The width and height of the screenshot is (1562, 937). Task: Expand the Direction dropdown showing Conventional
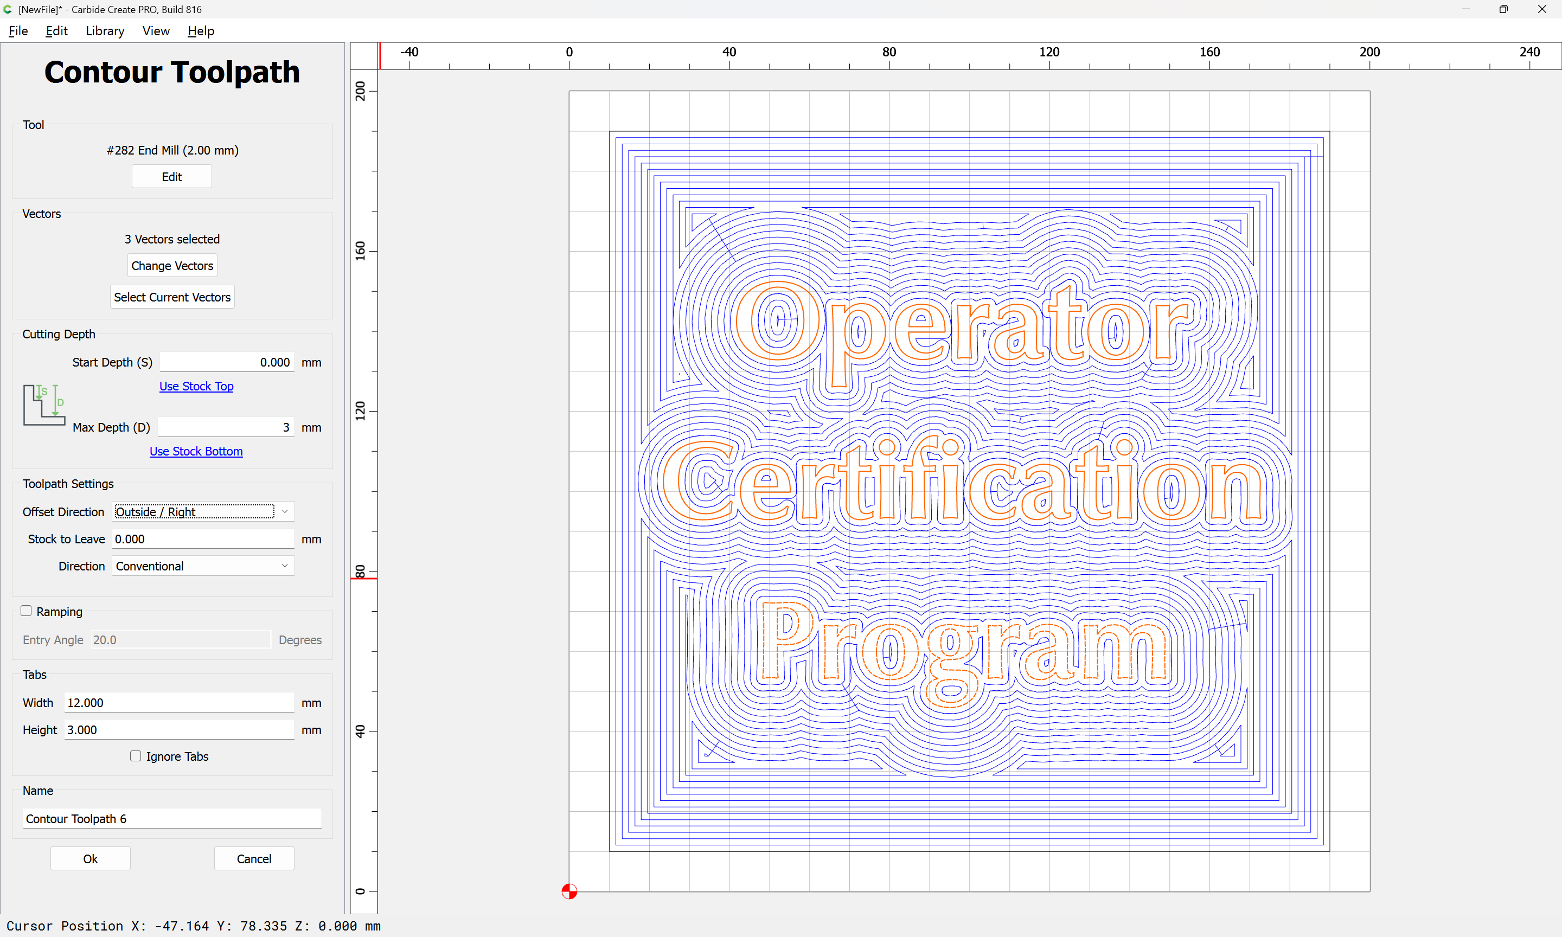point(203,566)
